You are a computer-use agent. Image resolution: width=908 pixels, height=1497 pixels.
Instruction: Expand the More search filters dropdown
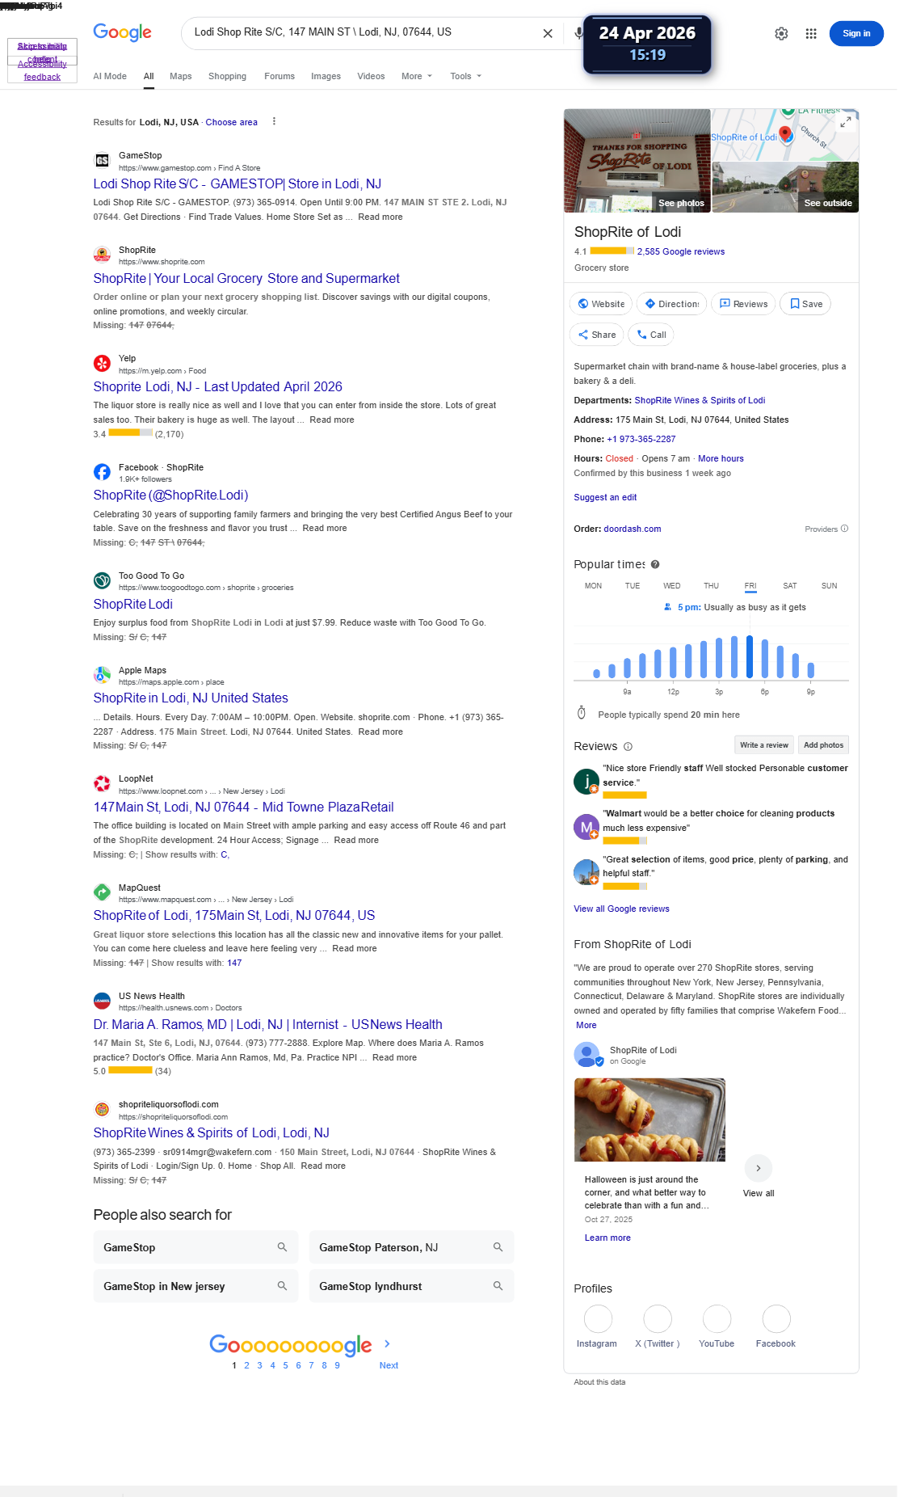click(x=417, y=76)
